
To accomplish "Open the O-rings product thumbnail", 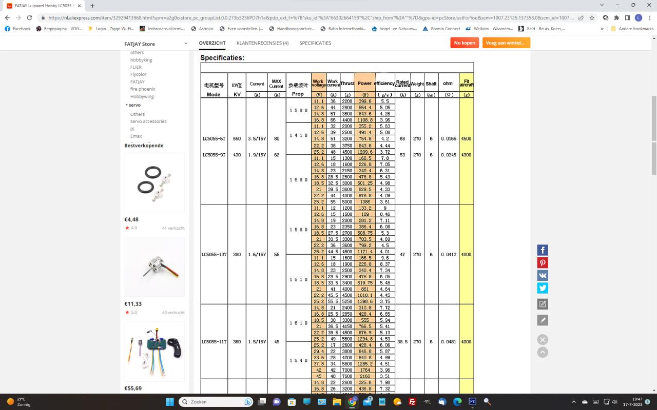I will (x=154, y=182).
